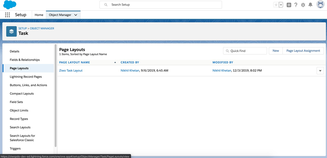Open the global actions plus icon
The width and height of the screenshot is (327, 158).
pos(289,5)
